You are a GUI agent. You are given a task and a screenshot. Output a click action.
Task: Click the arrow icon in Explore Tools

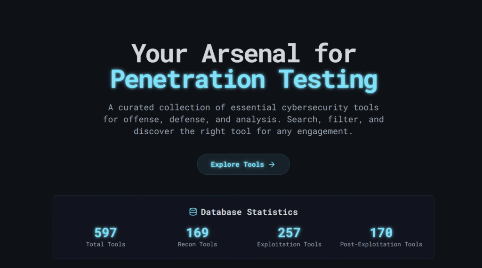point(272,165)
